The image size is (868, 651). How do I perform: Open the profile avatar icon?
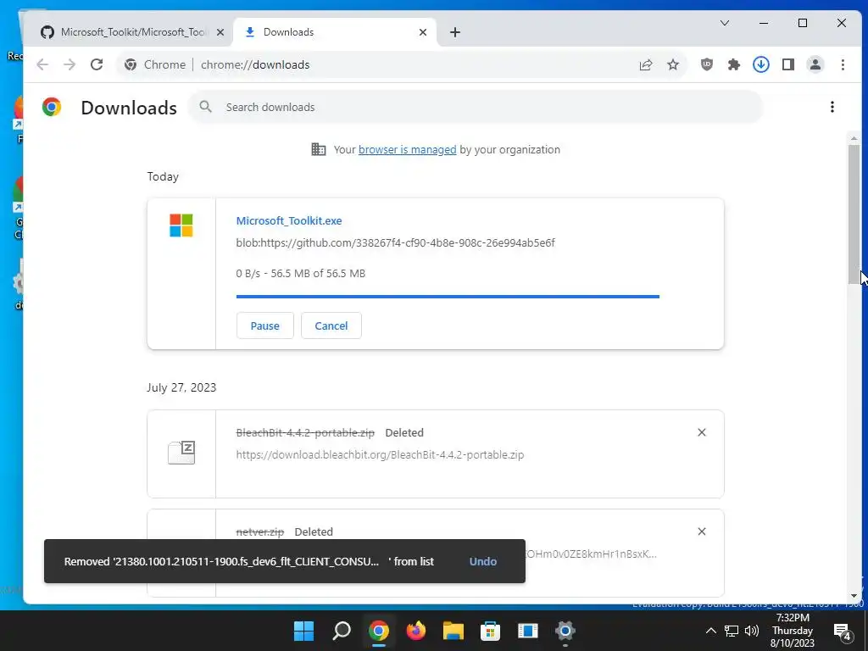coord(815,64)
